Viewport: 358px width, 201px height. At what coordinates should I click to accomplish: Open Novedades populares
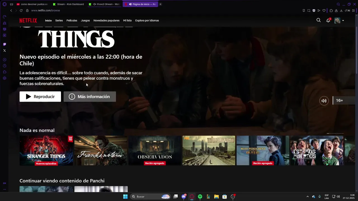pyautogui.click(x=106, y=20)
